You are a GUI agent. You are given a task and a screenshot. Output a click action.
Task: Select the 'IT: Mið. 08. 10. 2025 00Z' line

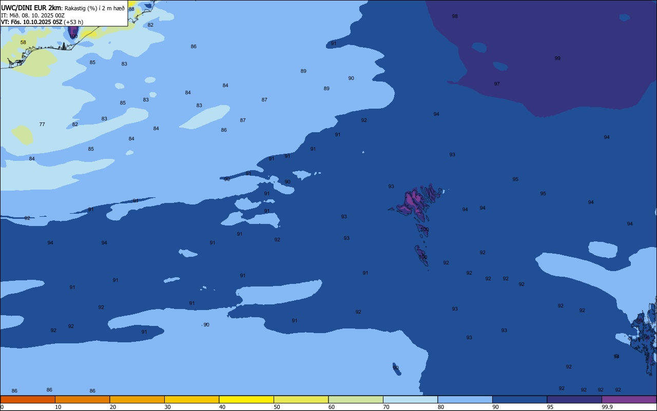[33, 15]
